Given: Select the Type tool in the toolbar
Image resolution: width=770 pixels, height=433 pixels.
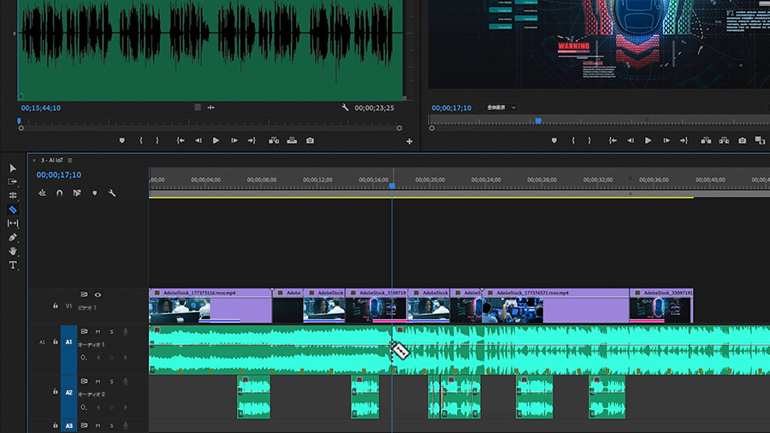Looking at the screenshot, I should click(13, 265).
